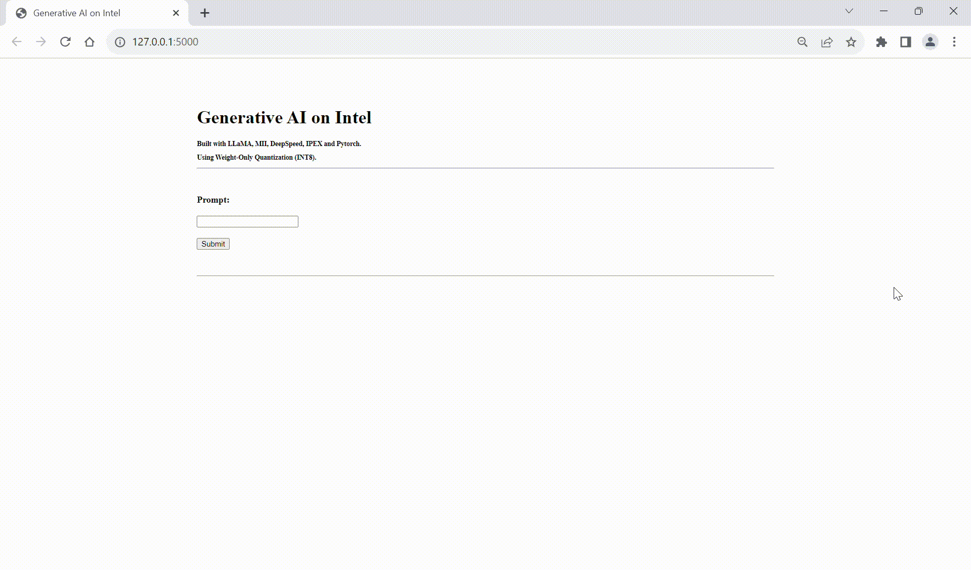Reload the current page
This screenshot has height=570, width=971.
click(x=65, y=42)
